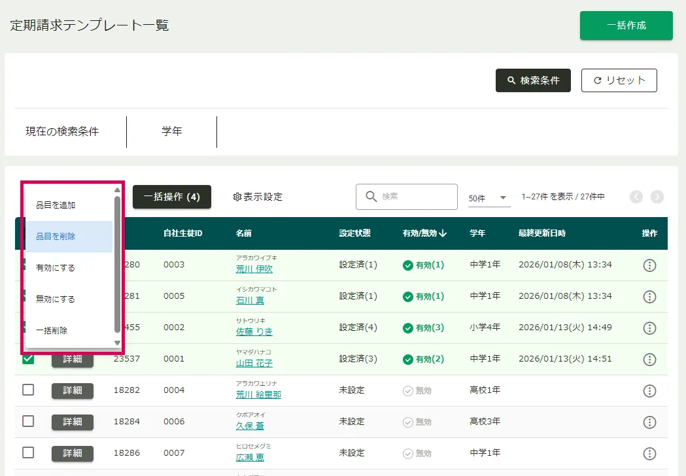Uncheck the checkbox for 山田 花子 row

point(28,358)
